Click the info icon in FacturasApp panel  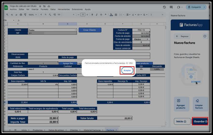point(205,36)
